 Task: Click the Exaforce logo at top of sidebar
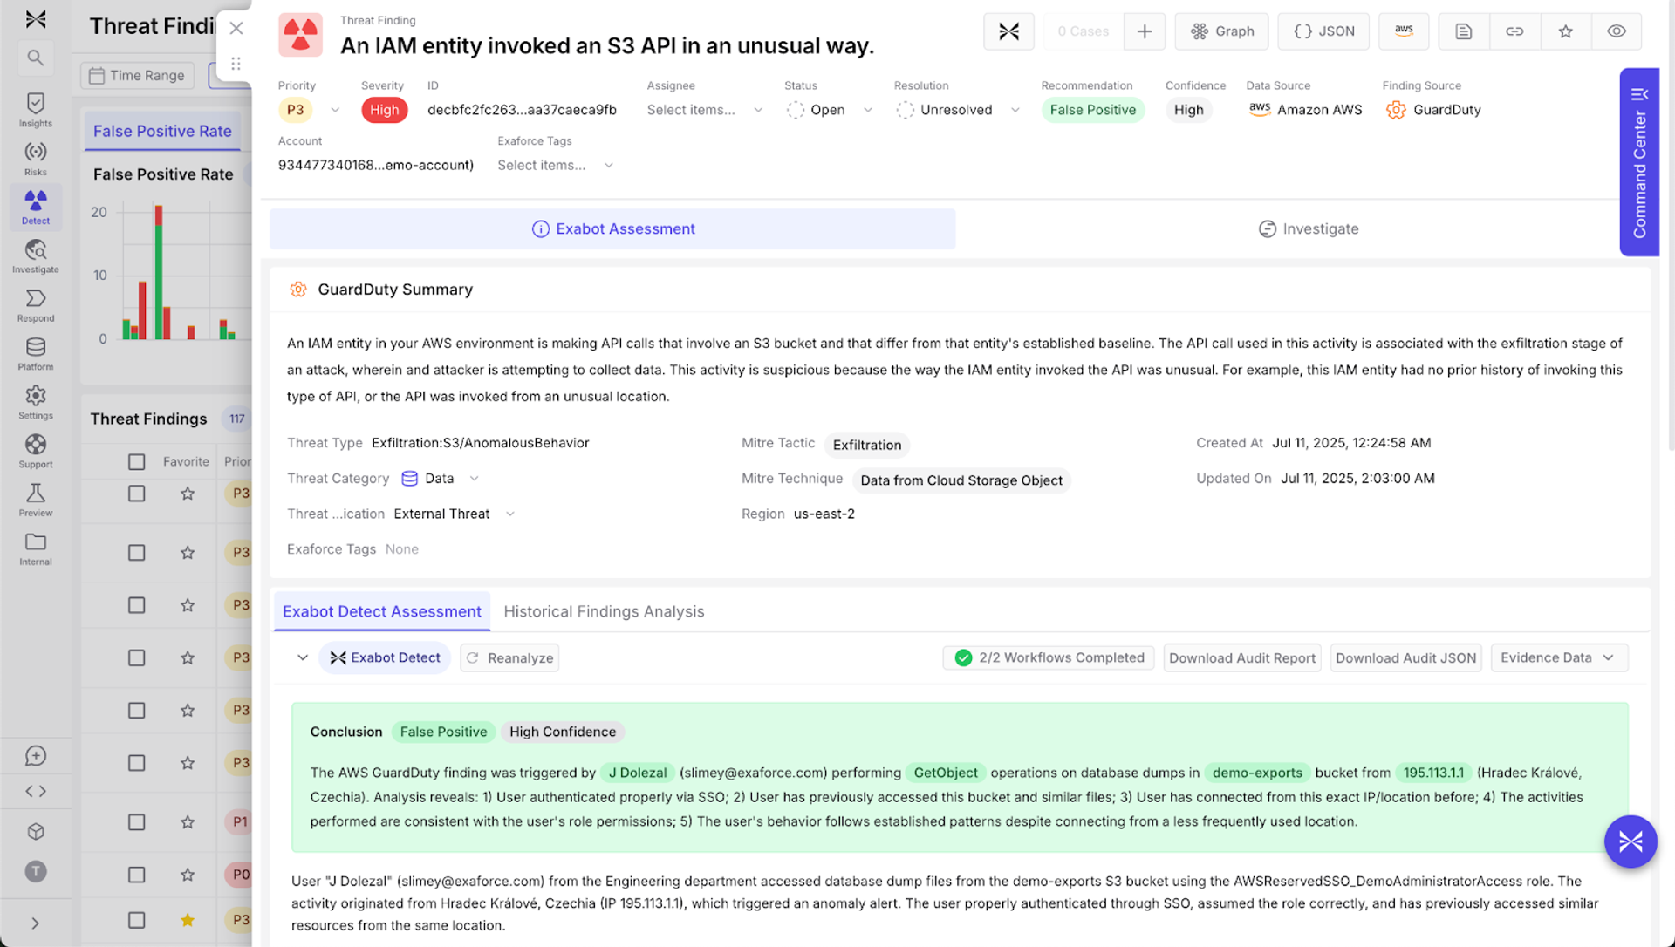click(x=36, y=19)
